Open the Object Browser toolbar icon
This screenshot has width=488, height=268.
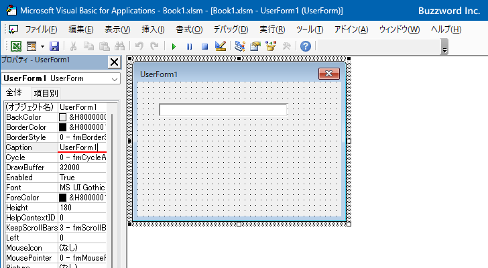[271, 46]
